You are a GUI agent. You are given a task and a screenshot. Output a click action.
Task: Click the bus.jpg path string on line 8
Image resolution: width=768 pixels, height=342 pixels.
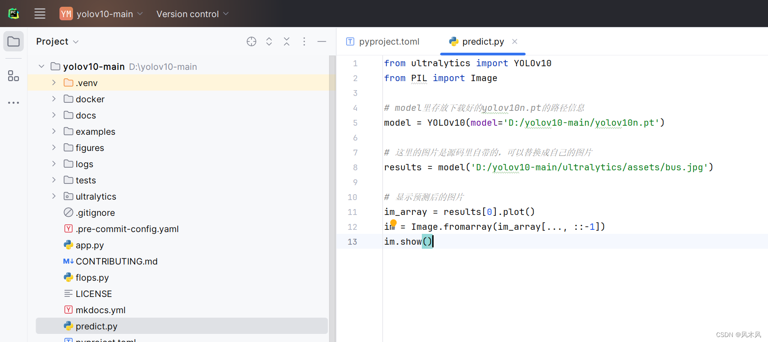590,167
